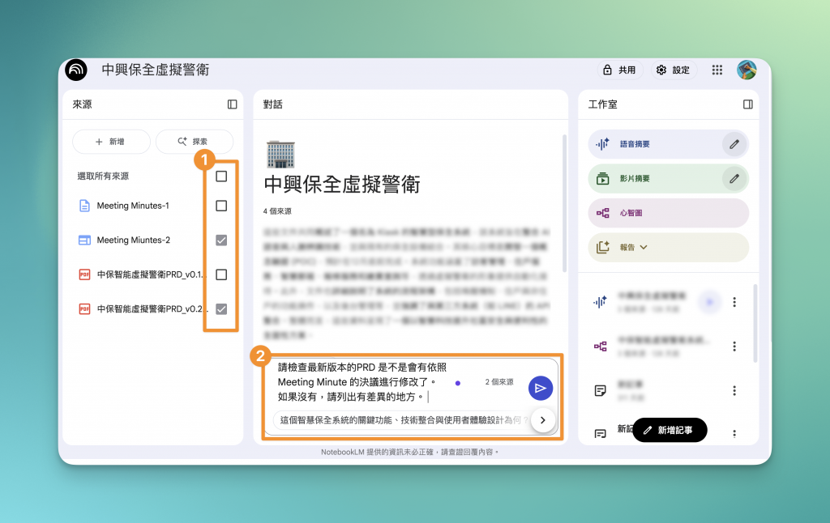Uncheck the 中保智能虛擬警衛PRD_v0.2 checkbox
830x523 pixels.
pyautogui.click(x=221, y=308)
